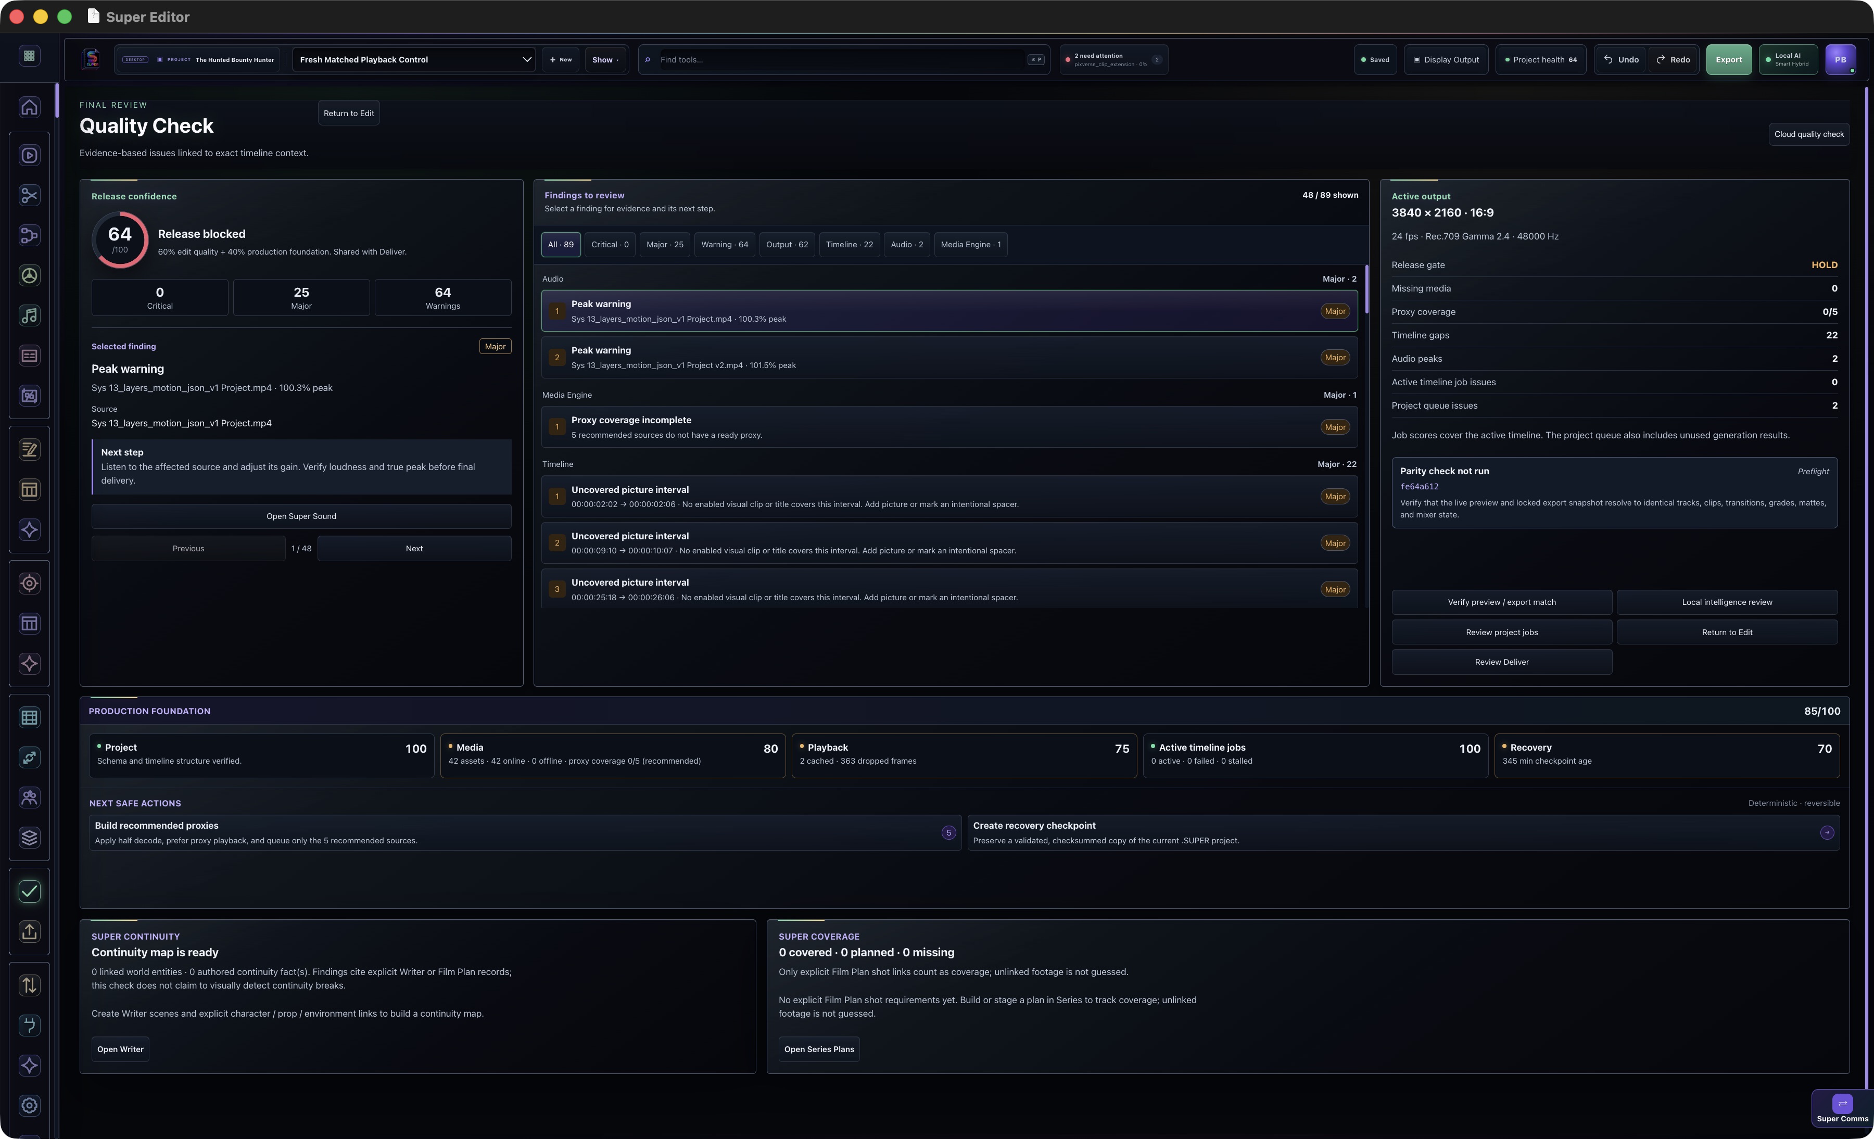
Task: Click Open Writer button
Action: [x=120, y=1049]
